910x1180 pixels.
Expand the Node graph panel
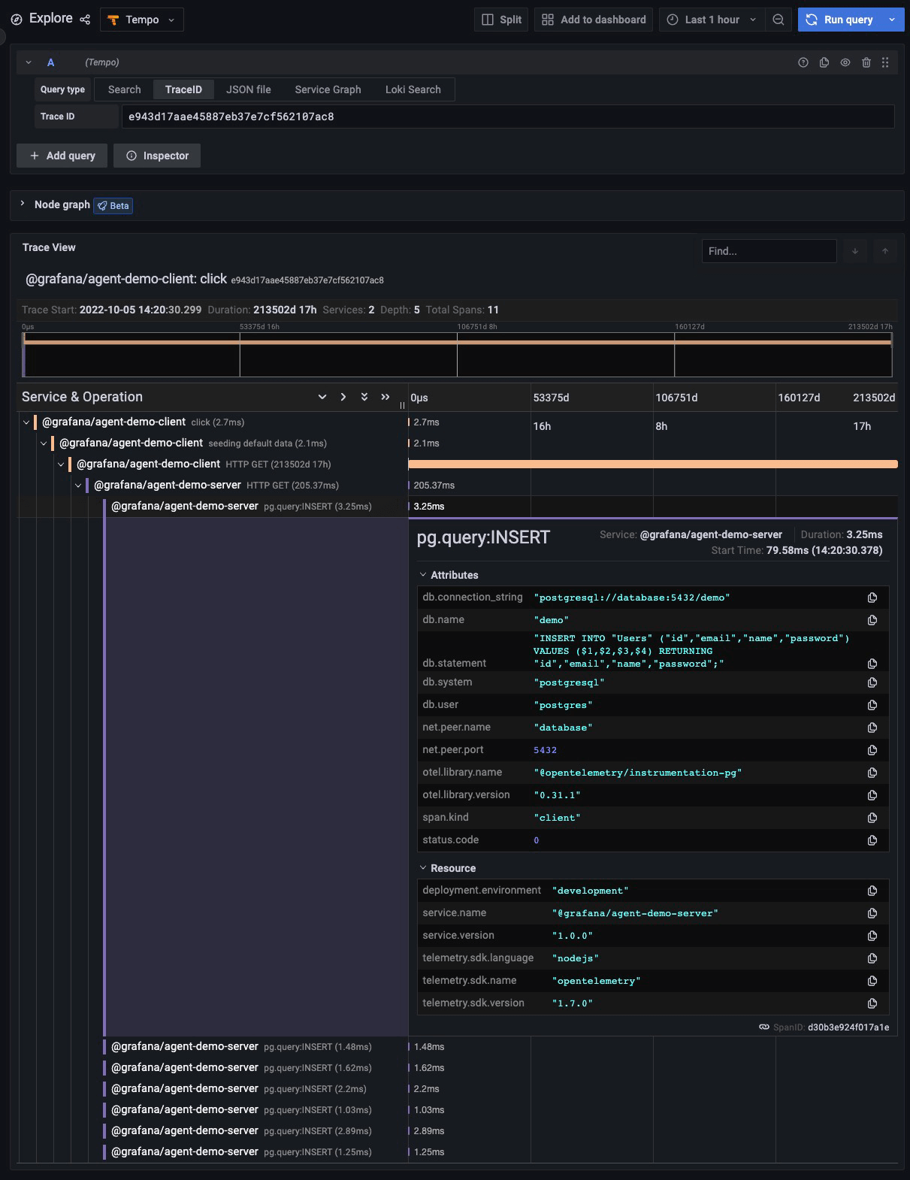tap(23, 204)
